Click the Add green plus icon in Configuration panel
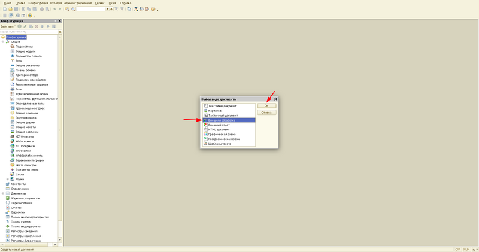 coord(20,26)
